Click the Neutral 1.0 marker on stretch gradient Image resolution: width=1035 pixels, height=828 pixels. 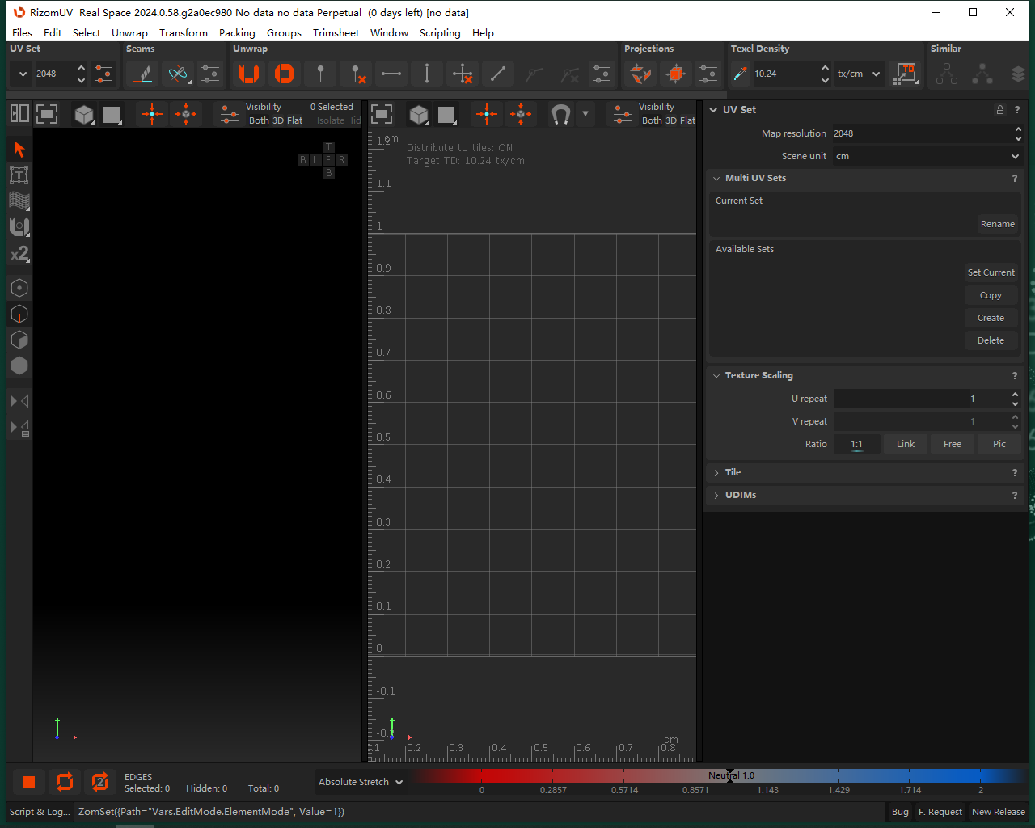coord(730,775)
